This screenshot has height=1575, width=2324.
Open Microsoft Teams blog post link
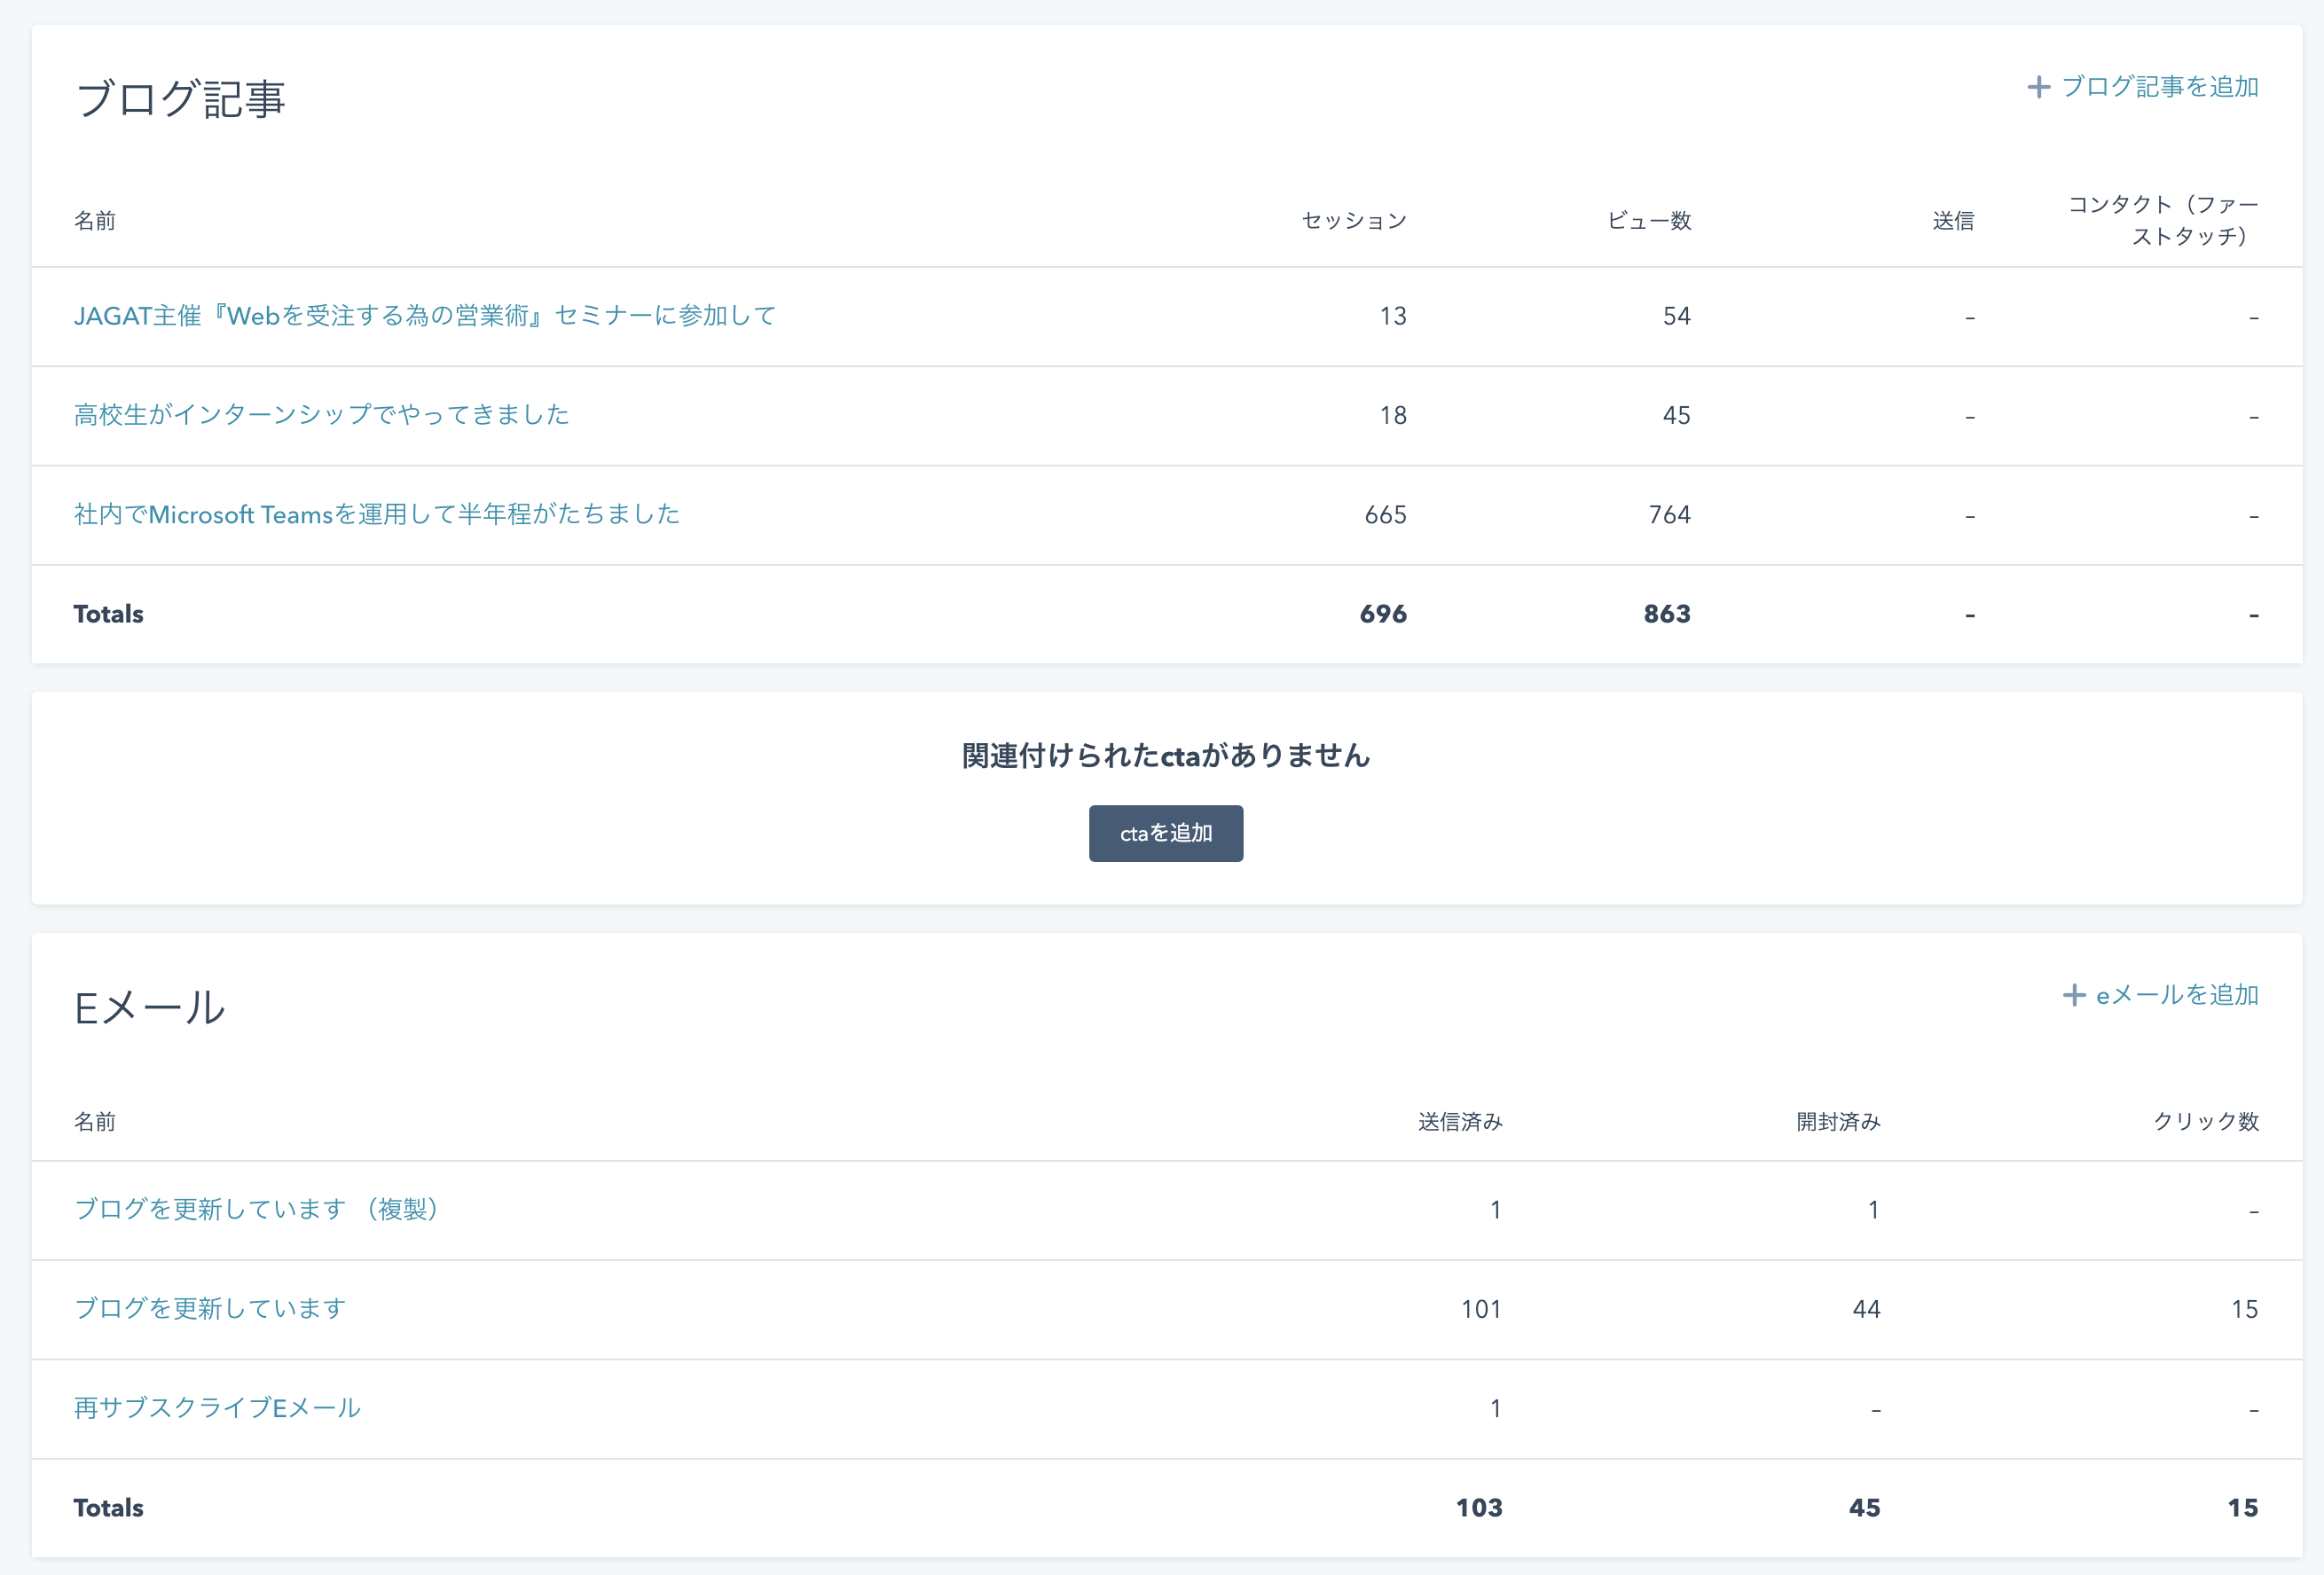point(376,514)
